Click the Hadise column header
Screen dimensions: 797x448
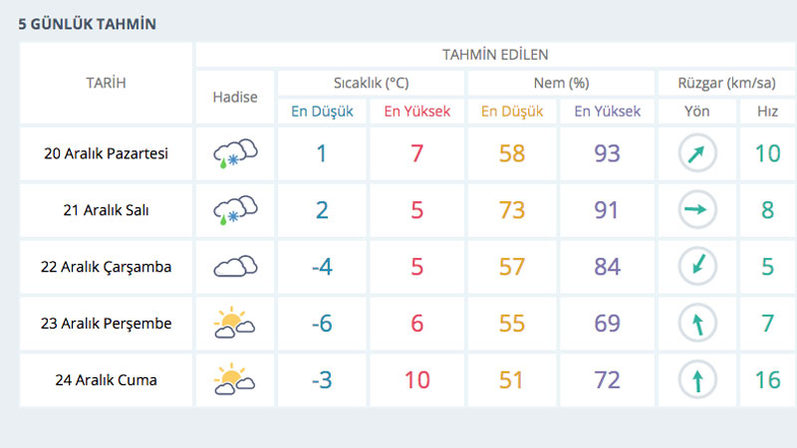[235, 97]
